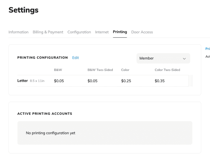Select the Letter B&W price $0.05

coord(59,81)
